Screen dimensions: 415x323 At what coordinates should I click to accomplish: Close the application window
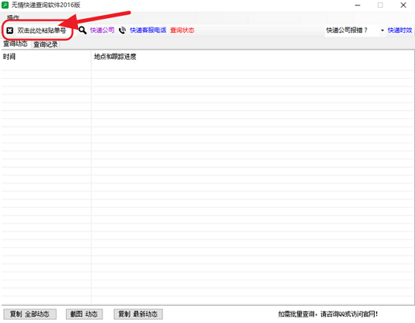tap(403, 6)
